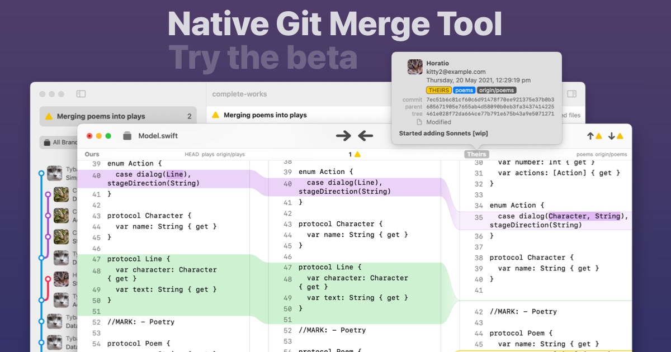Click green protocol Line block in Ours pane
The width and height of the screenshot is (671, 352).
pos(163,285)
